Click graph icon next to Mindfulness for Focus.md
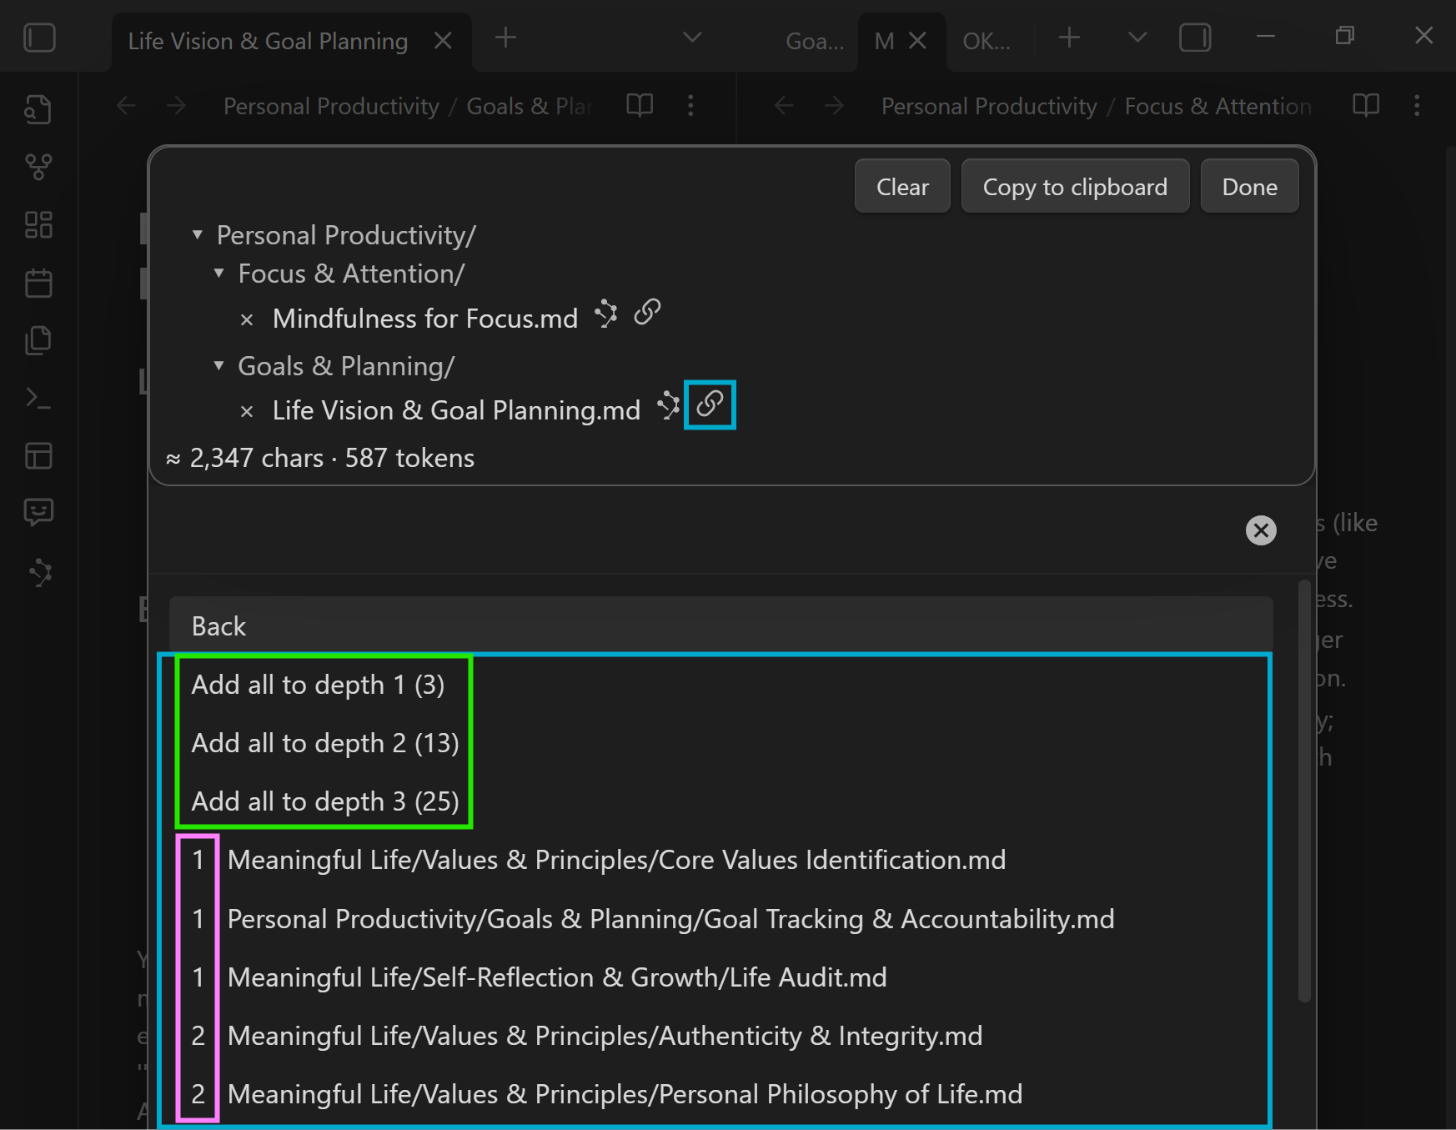The image size is (1456, 1130). pyautogui.click(x=606, y=314)
